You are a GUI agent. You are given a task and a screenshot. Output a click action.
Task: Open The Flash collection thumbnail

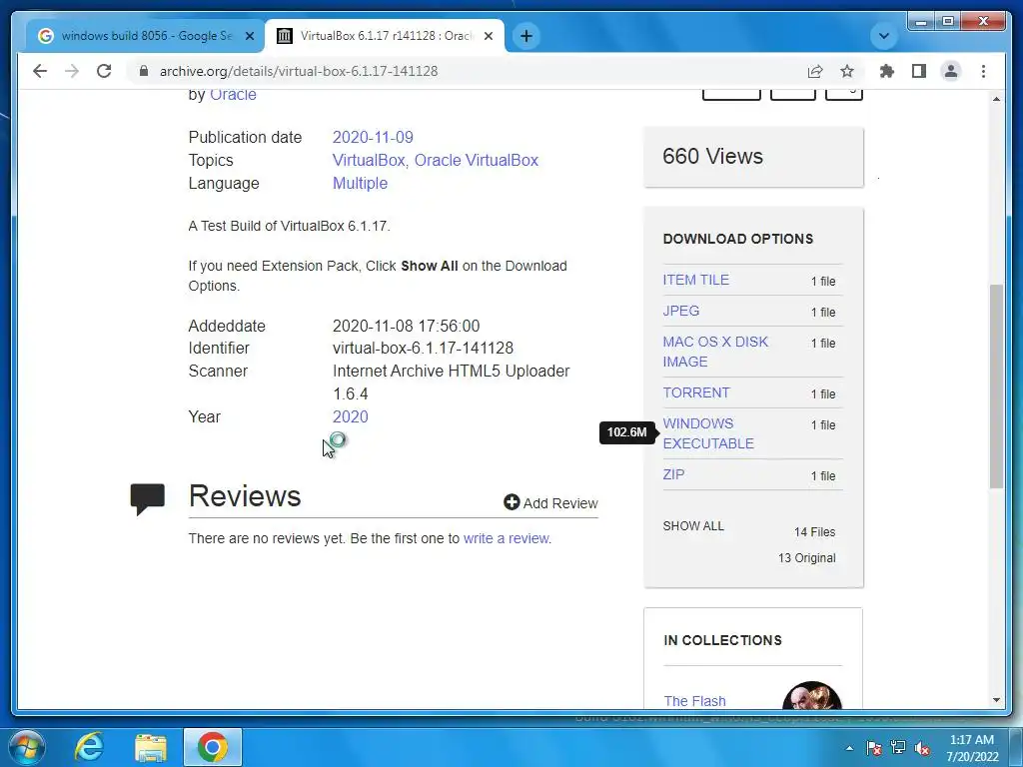pyautogui.click(x=812, y=695)
